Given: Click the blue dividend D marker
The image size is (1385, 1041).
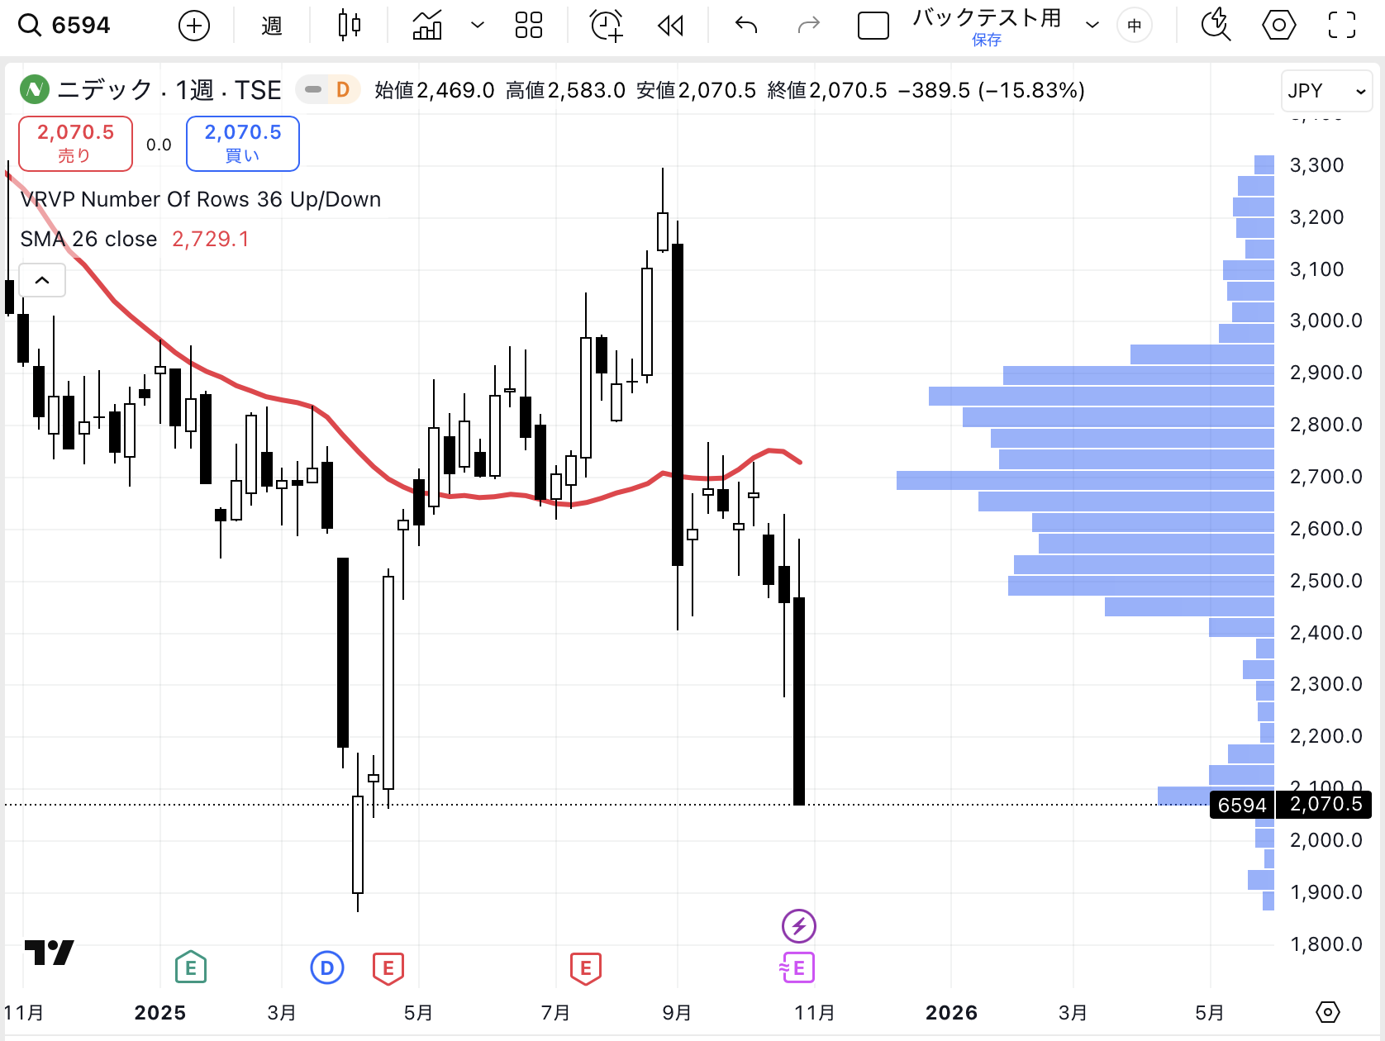Looking at the screenshot, I should [x=327, y=967].
